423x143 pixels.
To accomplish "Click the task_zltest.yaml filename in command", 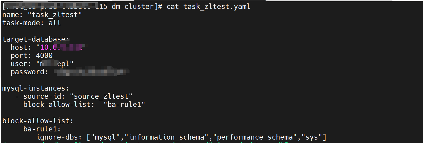I will pyautogui.click(x=217, y=7).
